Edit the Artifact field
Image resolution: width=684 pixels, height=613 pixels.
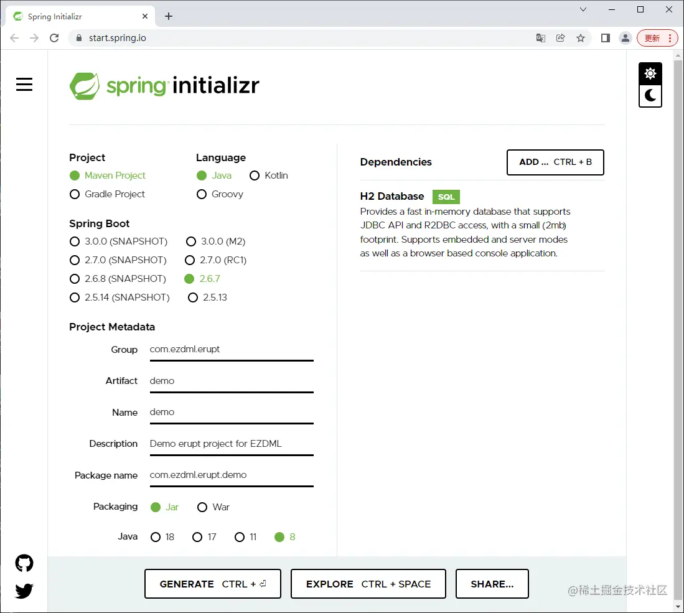pos(232,381)
